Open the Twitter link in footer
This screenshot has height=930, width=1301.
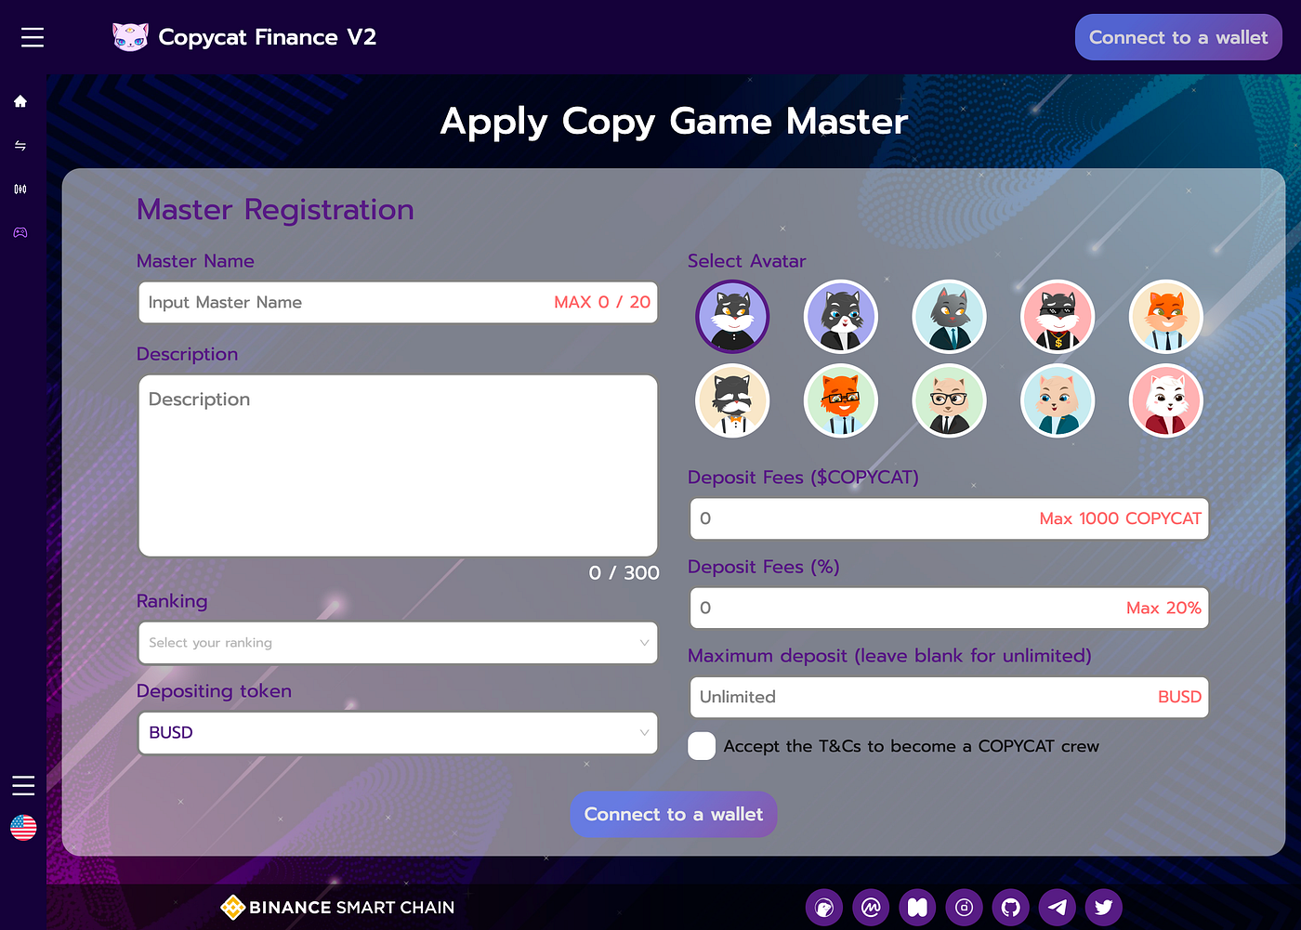coord(1103,907)
